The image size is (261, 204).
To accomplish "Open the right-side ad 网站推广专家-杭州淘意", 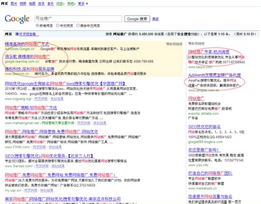I will pos(209,52).
